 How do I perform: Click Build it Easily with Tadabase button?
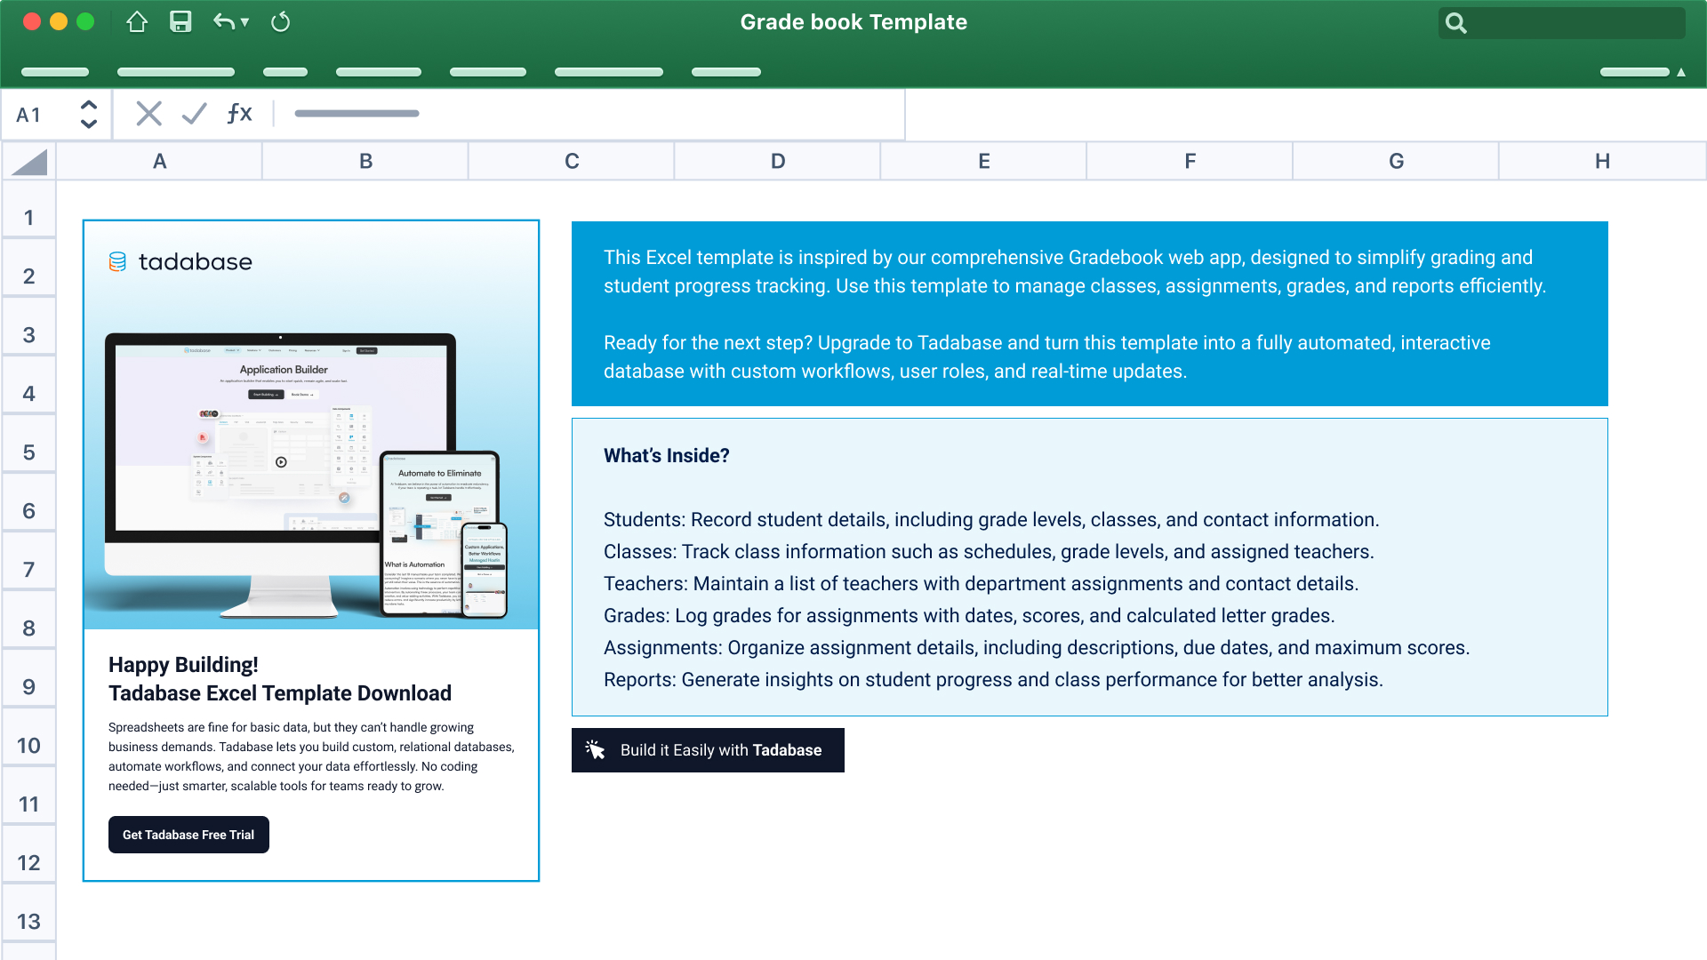pos(708,750)
